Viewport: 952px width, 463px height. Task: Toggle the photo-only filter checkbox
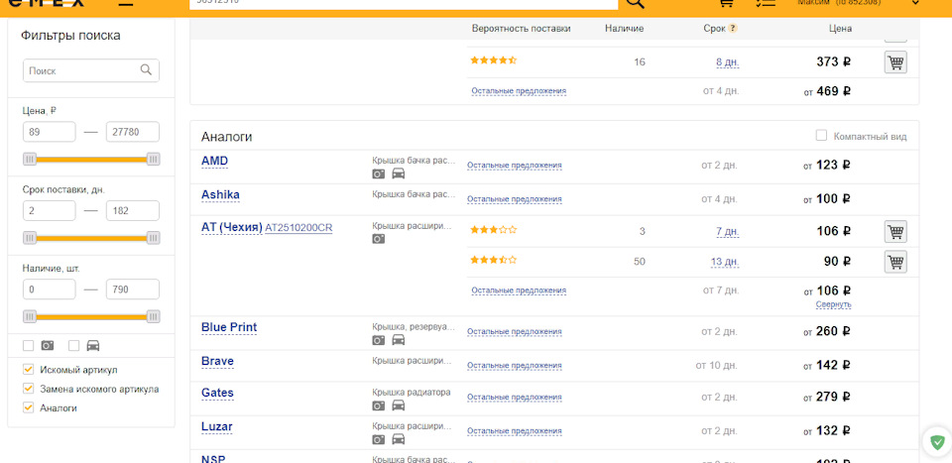coord(28,345)
